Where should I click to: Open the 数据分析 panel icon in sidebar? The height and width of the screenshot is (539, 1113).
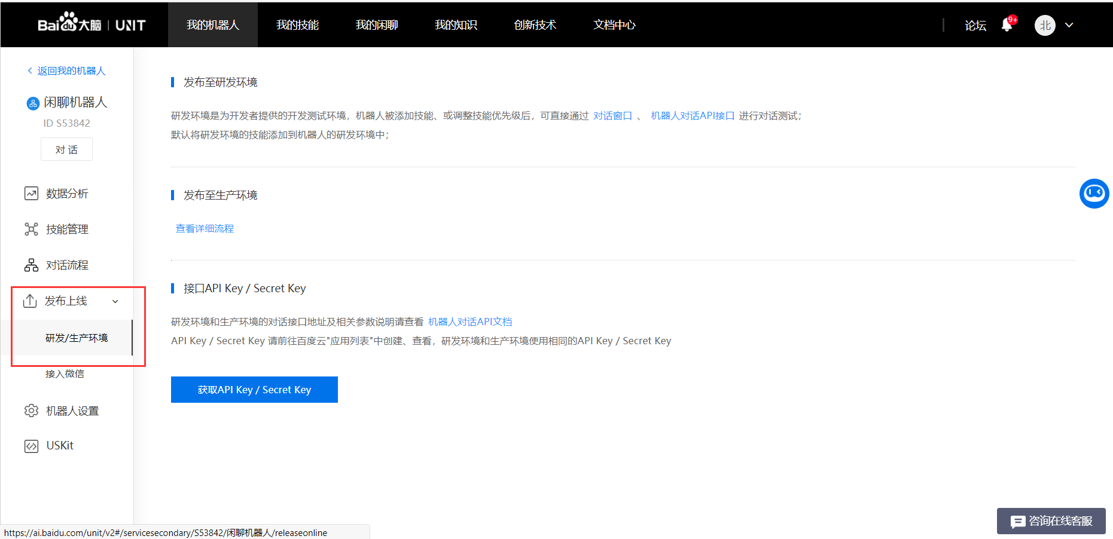(31, 193)
